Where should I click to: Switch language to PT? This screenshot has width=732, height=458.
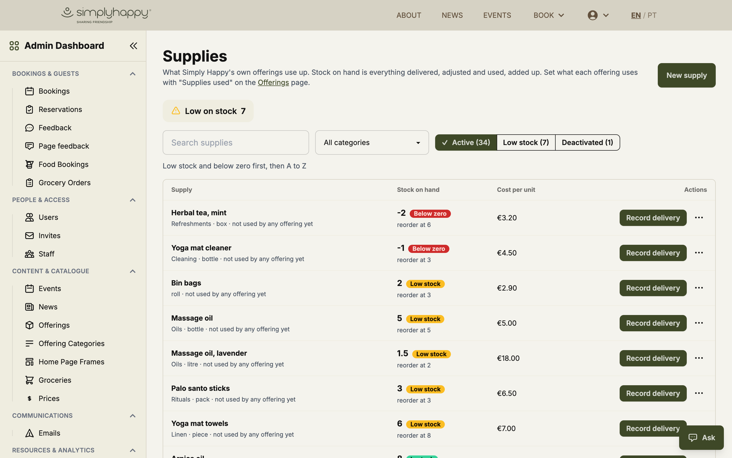click(x=652, y=15)
